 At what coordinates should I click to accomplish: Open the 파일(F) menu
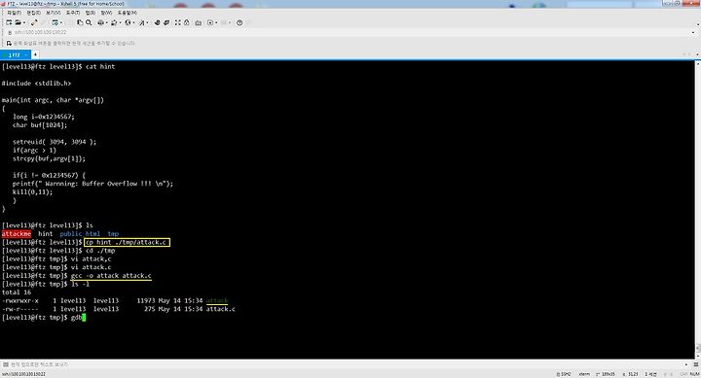(x=15, y=13)
